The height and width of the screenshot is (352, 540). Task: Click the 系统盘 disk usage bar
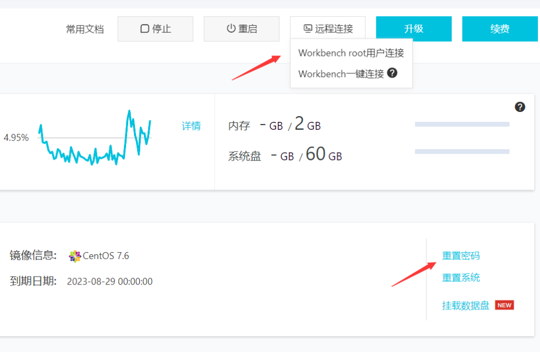tap(462, 151)
